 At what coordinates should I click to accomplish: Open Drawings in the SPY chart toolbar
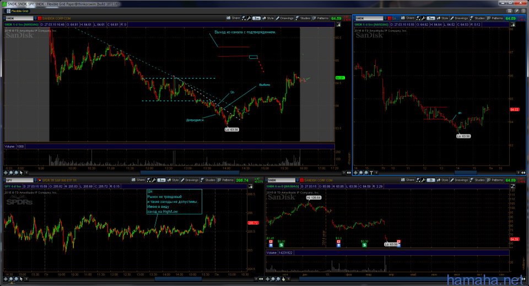pyautogui.click(x=190, y=180)
